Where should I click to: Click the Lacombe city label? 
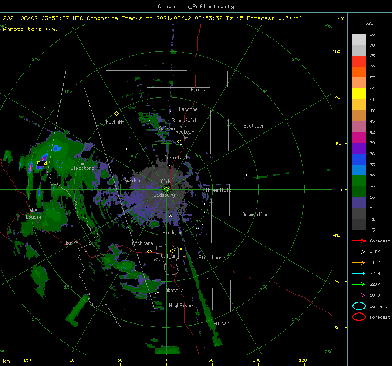[188, 109]
